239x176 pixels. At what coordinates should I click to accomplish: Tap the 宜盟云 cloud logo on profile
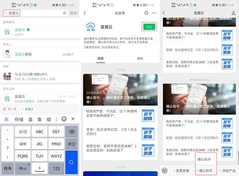click(91, 27)
